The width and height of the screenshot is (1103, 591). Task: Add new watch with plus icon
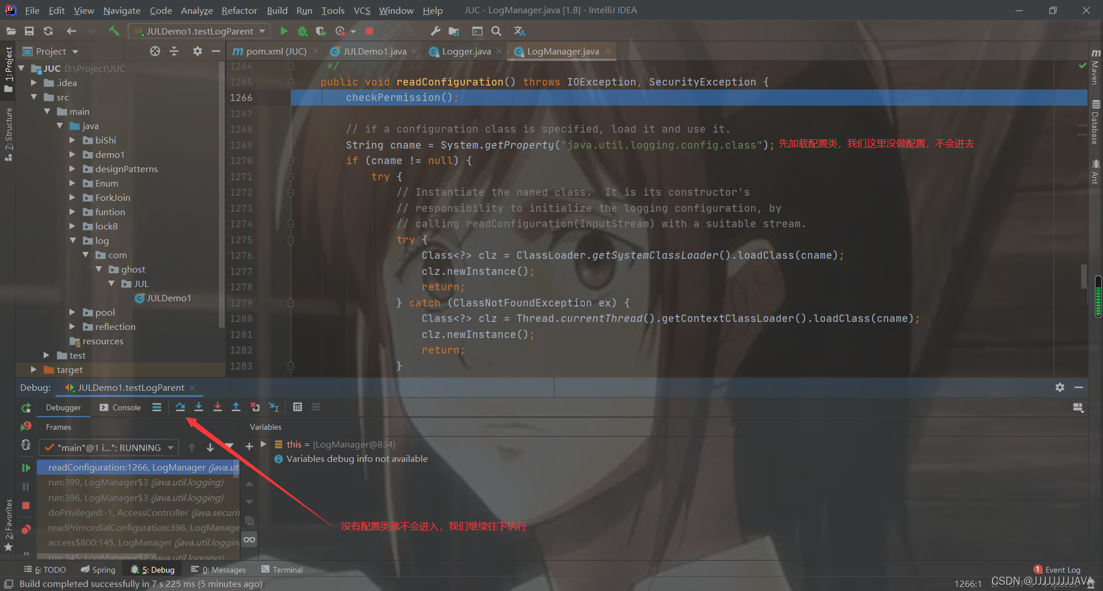tap(249, 446)
